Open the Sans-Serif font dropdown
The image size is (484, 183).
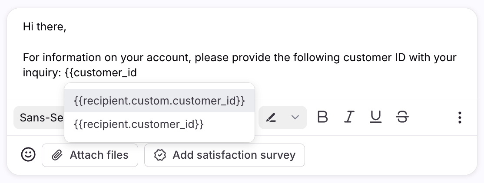pyautogui.click(x=40, y=118)
